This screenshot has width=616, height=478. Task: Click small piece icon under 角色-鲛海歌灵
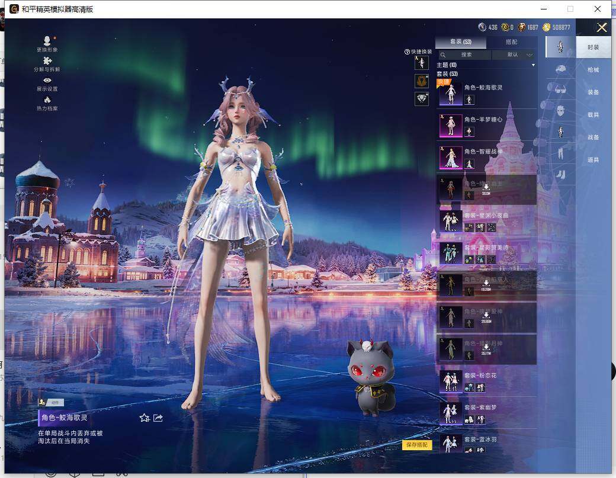coord(469,100)
